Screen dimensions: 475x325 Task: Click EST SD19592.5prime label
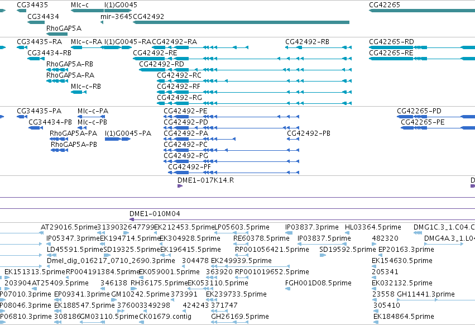tap(348, 250)
